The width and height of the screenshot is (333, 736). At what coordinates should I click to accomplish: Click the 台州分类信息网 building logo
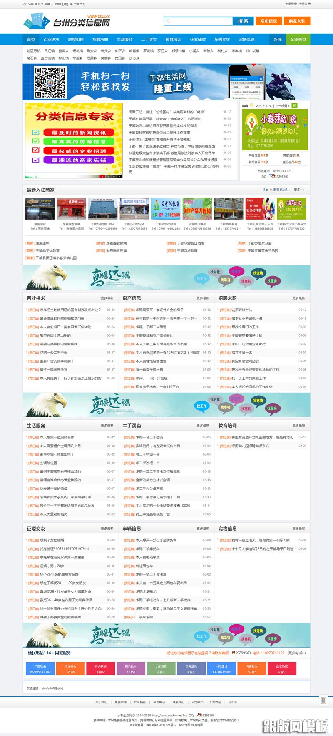tap(37, 21)
